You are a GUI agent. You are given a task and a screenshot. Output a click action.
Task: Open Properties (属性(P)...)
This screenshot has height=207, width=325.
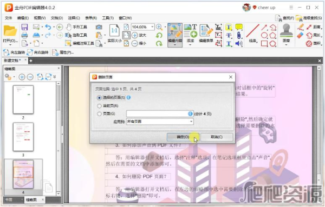pyautogui.click(x=63, y=52)
